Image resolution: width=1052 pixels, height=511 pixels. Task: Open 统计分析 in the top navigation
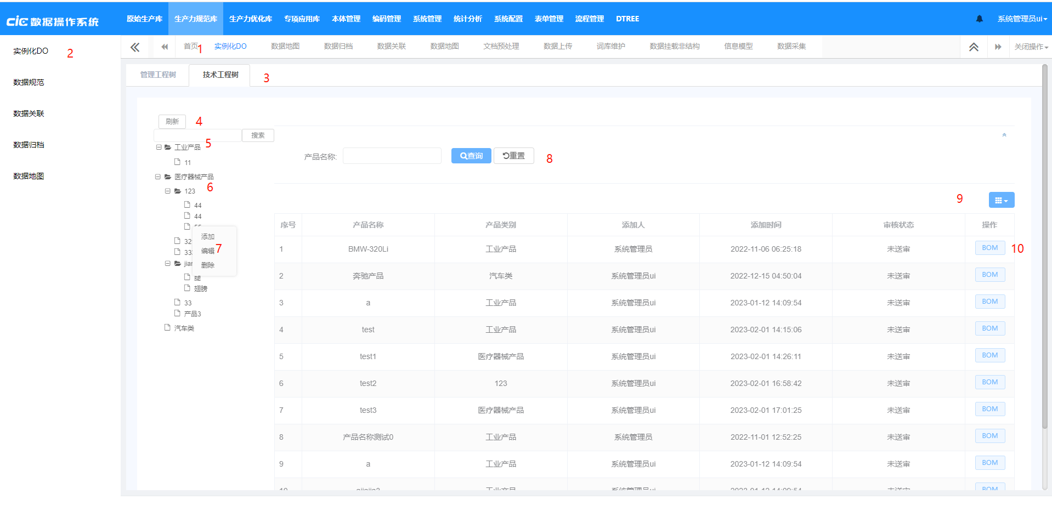point(467,18)
